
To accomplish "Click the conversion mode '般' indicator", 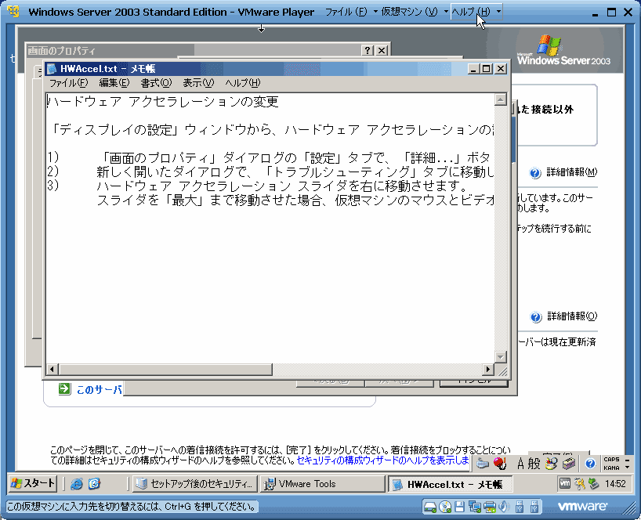I will (x=534, y=464).
